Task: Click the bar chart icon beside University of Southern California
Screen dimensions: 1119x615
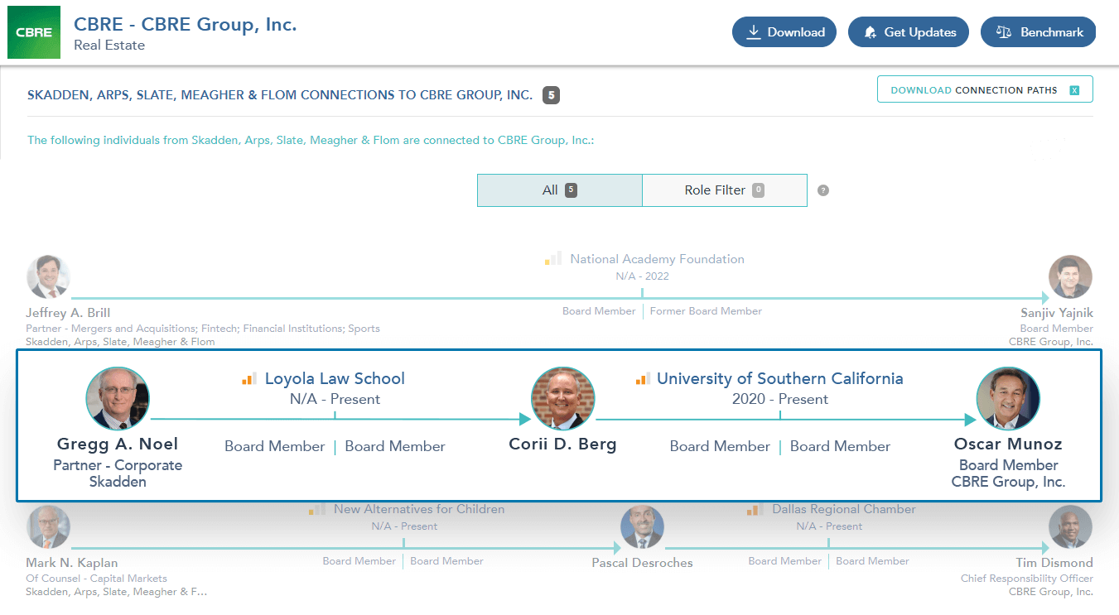Action: pos(642,379)
